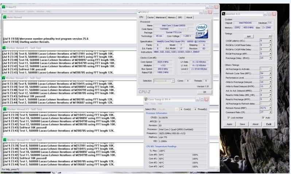Switch to the Cache tab in CPU-Z

click(151, 17)
